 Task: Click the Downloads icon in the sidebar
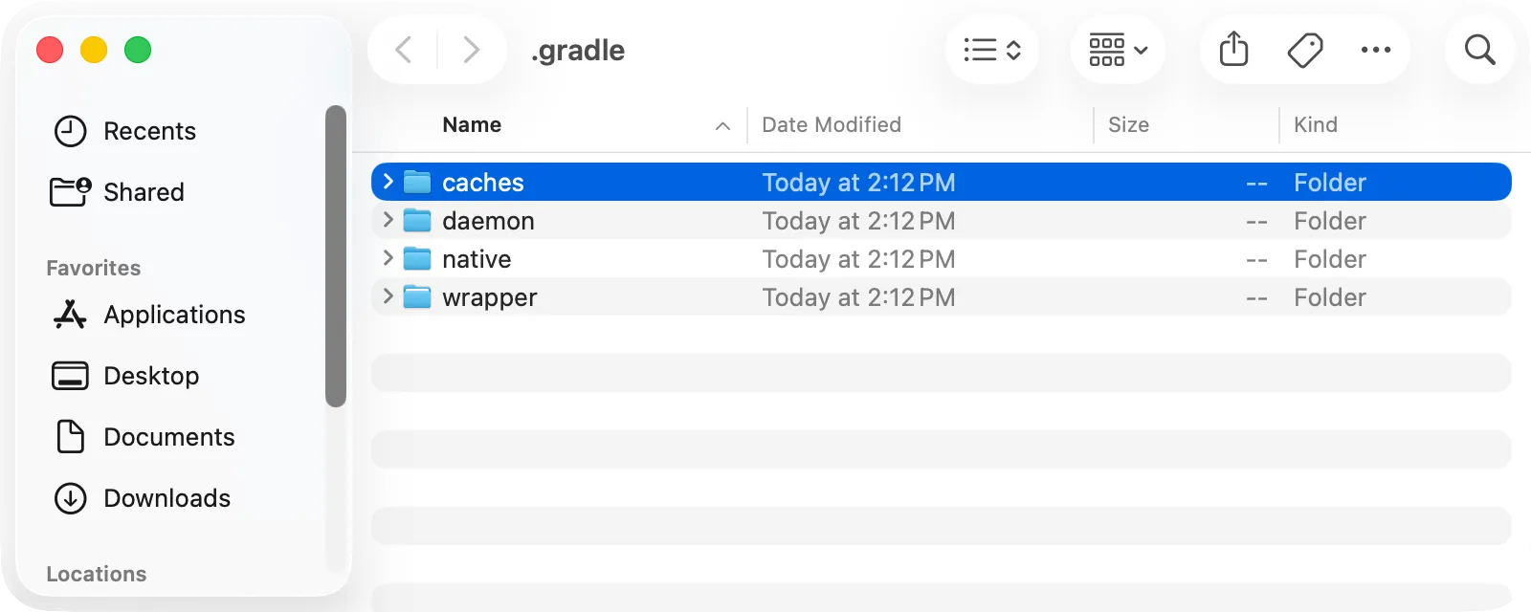coord(70,498)
